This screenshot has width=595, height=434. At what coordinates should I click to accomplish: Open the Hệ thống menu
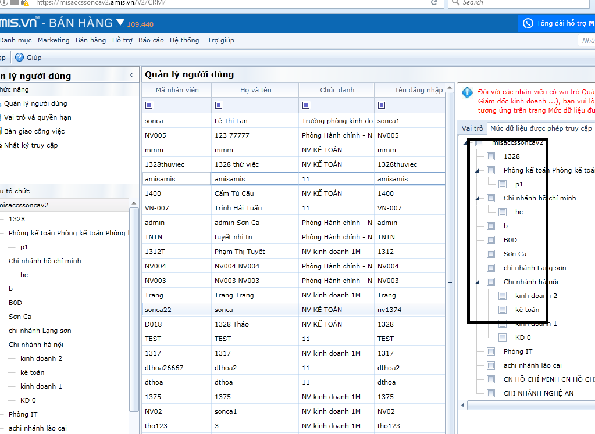184,40
